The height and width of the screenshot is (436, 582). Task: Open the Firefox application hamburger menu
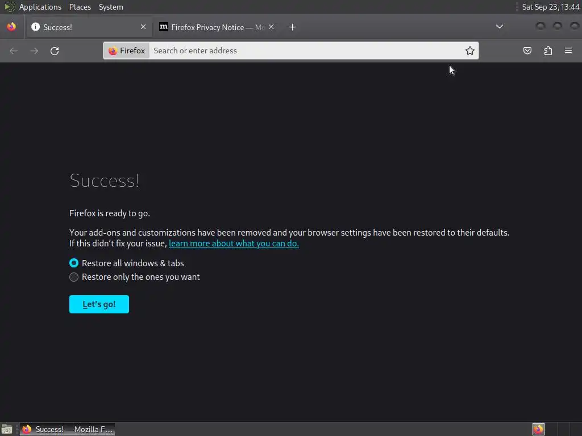point(568,51)
